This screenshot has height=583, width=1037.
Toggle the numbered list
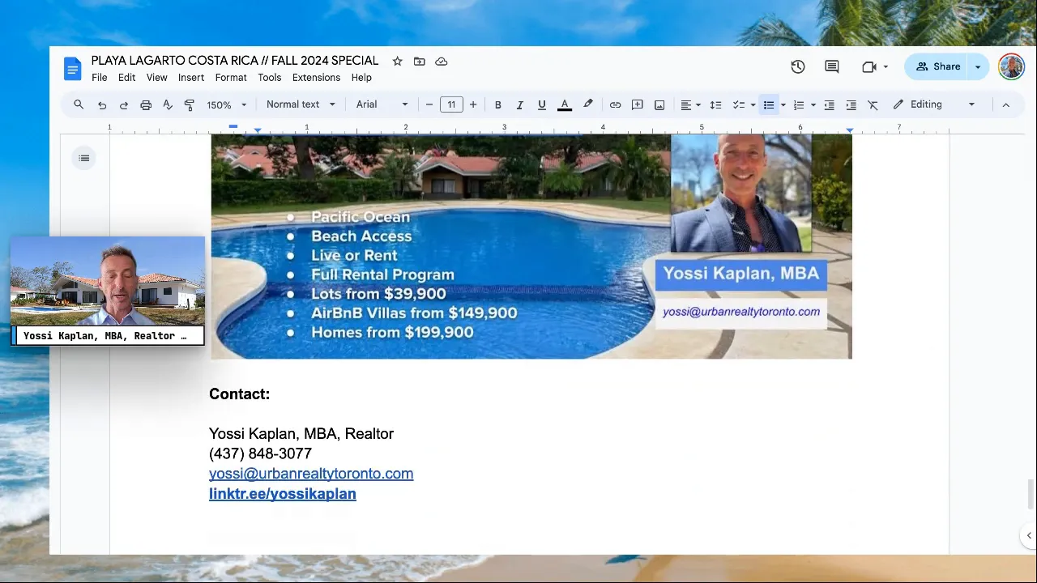[x=799, y=104]
